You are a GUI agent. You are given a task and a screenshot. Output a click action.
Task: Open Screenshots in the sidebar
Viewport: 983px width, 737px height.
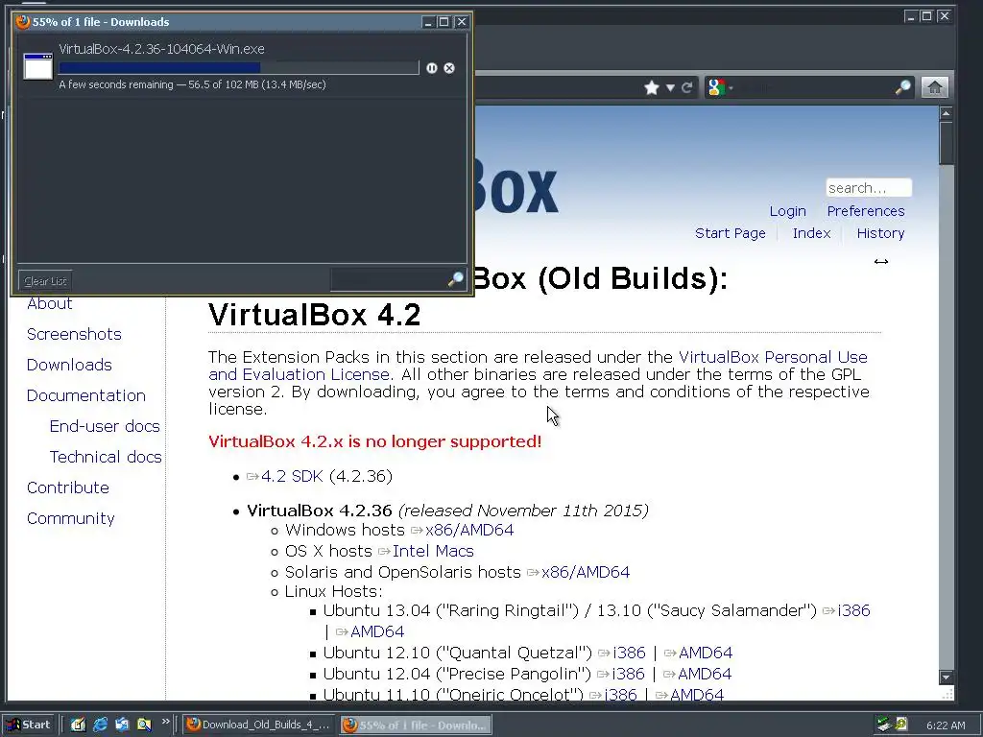tap(74, 334)
